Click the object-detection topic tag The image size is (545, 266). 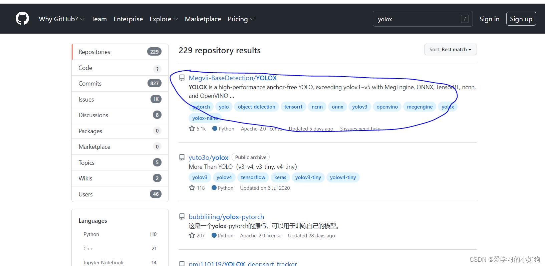point(256,107)
